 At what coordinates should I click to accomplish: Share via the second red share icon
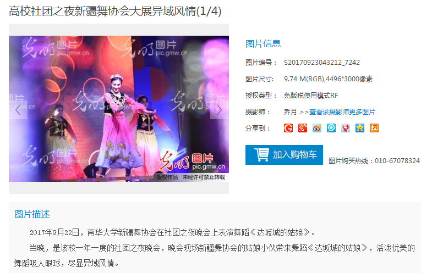pyautogui.click(x=303, y=128)
